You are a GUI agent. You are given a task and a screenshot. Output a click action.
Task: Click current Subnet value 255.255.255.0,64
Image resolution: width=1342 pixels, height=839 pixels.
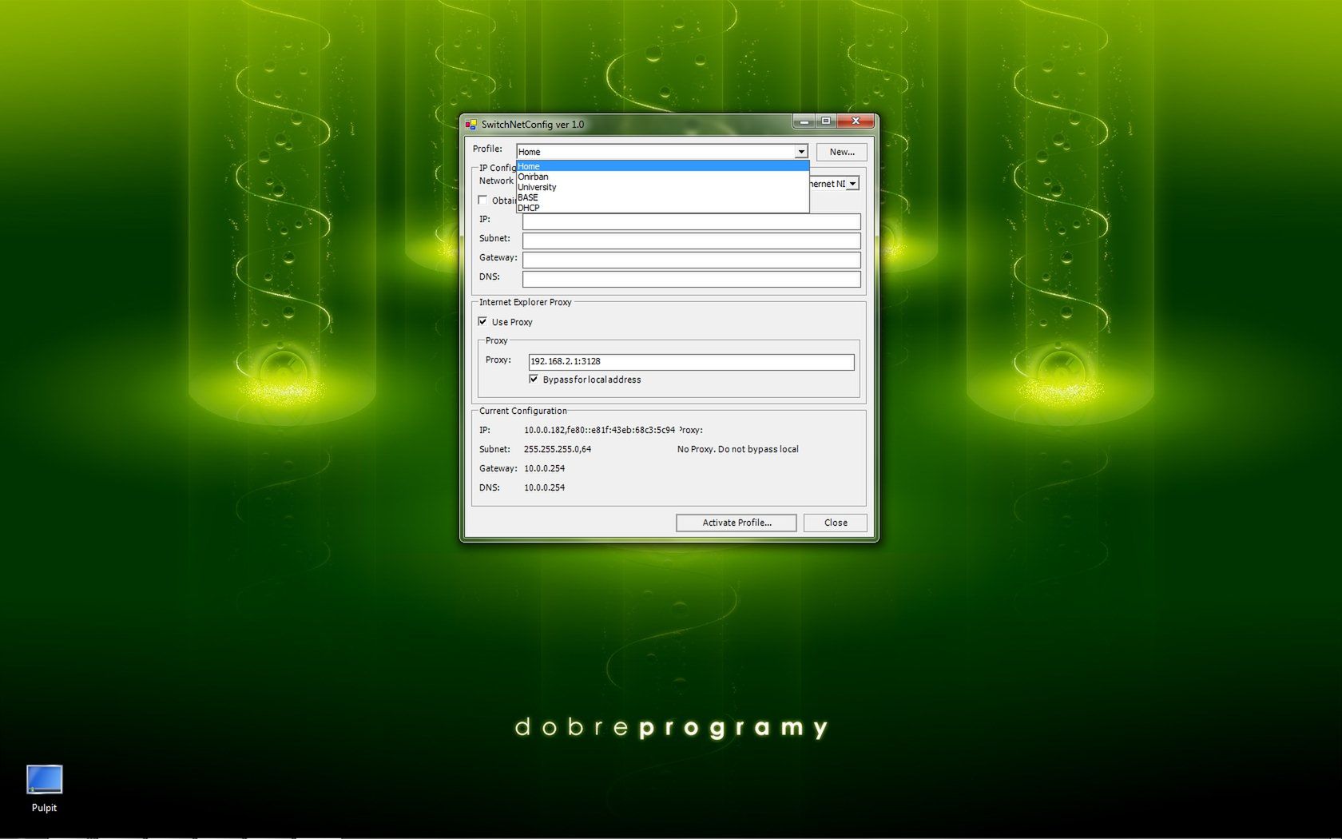[558, 449]
